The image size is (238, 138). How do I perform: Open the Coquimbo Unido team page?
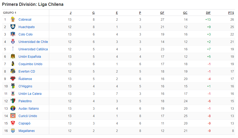click(30, 64)
